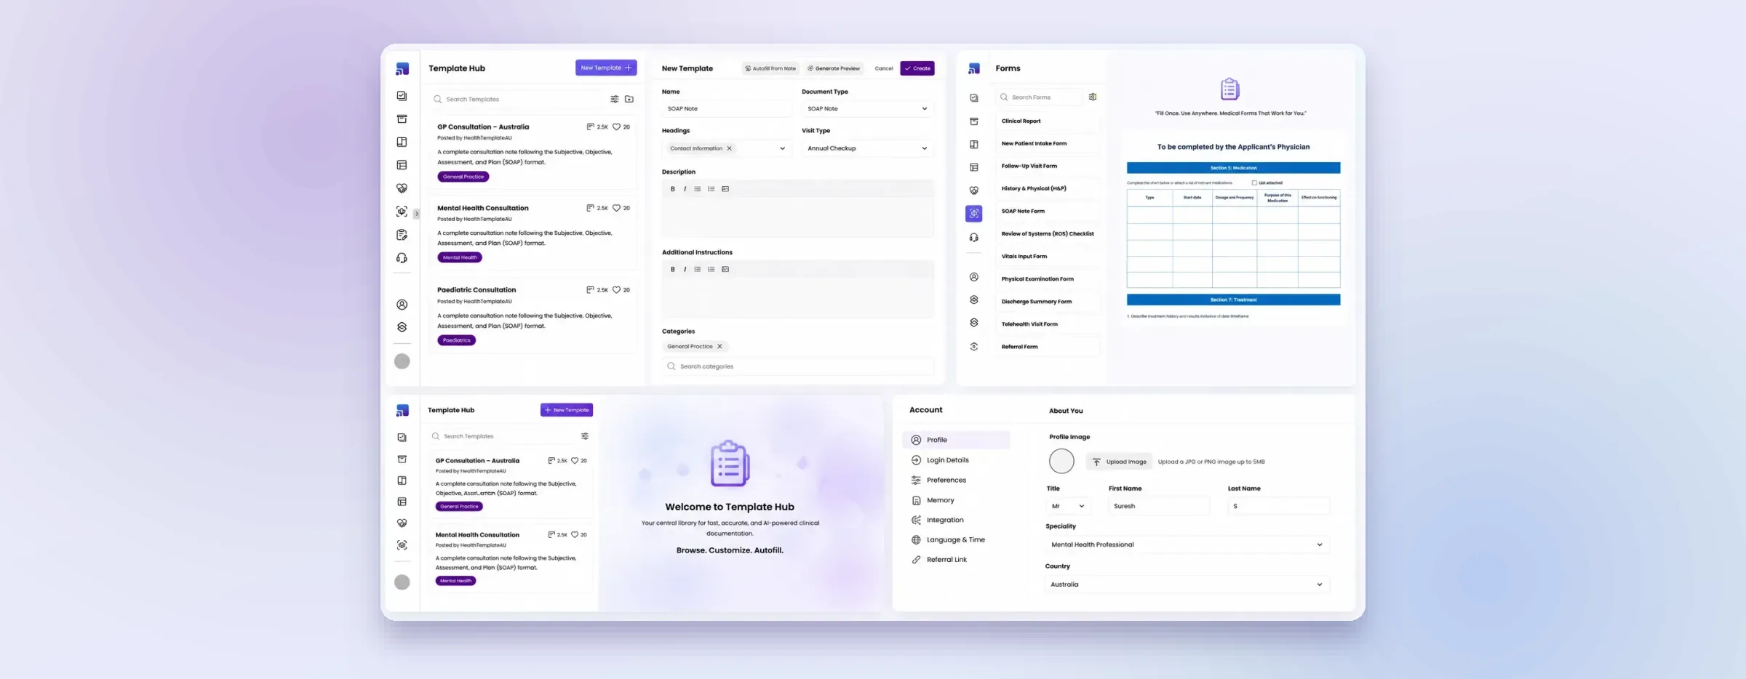The image size is (1746, 679).
Task: Click the Autofill from Note button
Action: pyautogui.click(x=770, y=68)
